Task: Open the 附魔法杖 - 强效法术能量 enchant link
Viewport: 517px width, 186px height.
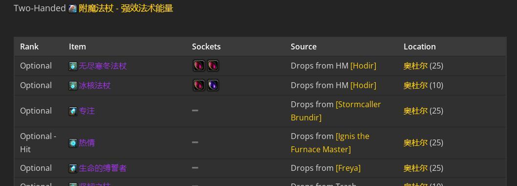Action: 126,8
